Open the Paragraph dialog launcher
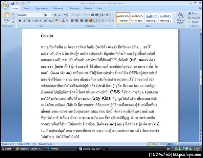The height and width of the screenshot is (158, 203). [113, 26]
